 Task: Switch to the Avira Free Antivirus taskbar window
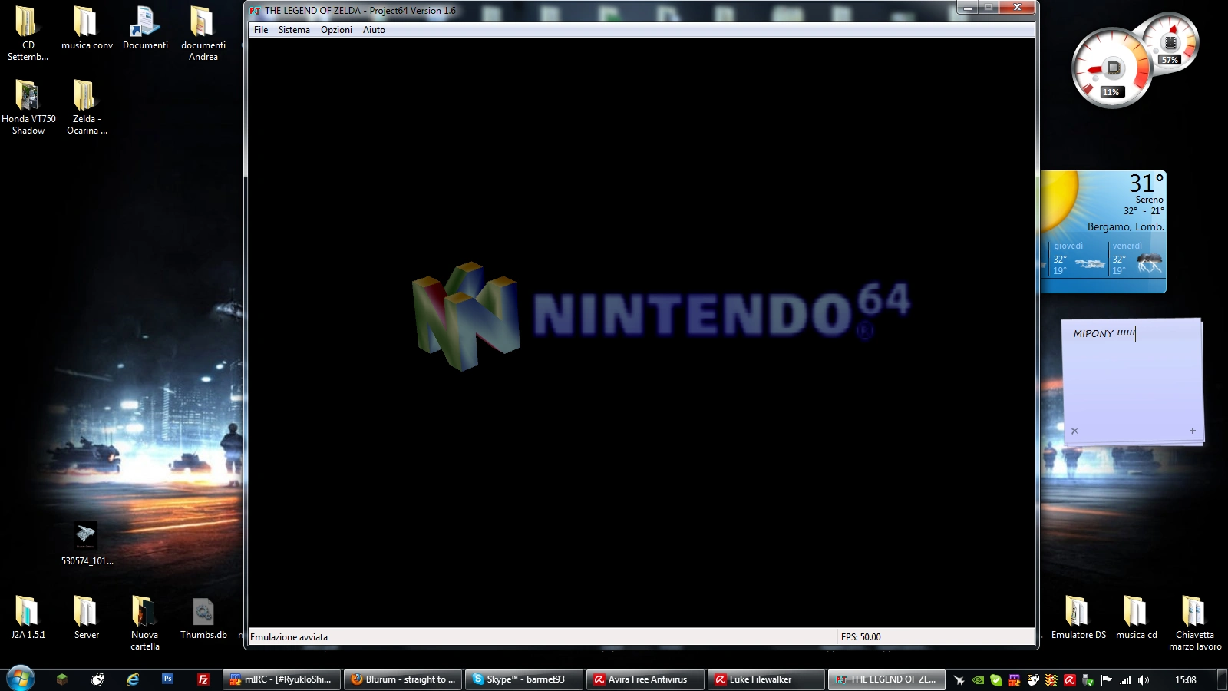[x=645, y=679]
